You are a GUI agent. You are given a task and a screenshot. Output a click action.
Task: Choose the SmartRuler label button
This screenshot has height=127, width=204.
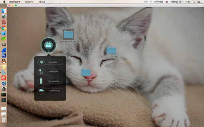click(54, 62)
